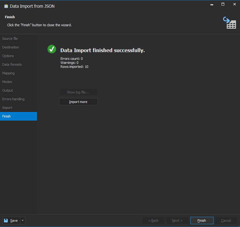
Task: Click the Save button
Action: click(11, 221)
